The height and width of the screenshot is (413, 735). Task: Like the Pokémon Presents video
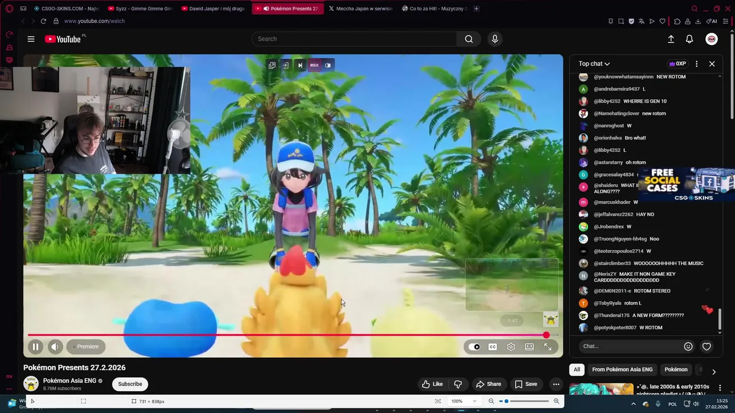[x=432, y=384]
